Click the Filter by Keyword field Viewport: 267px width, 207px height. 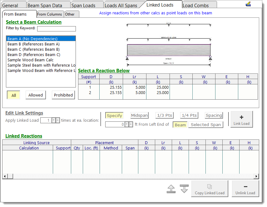coord(56,29)
